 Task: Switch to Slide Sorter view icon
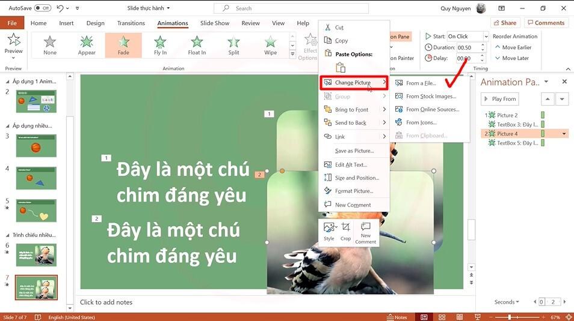(x=442, y=317)
